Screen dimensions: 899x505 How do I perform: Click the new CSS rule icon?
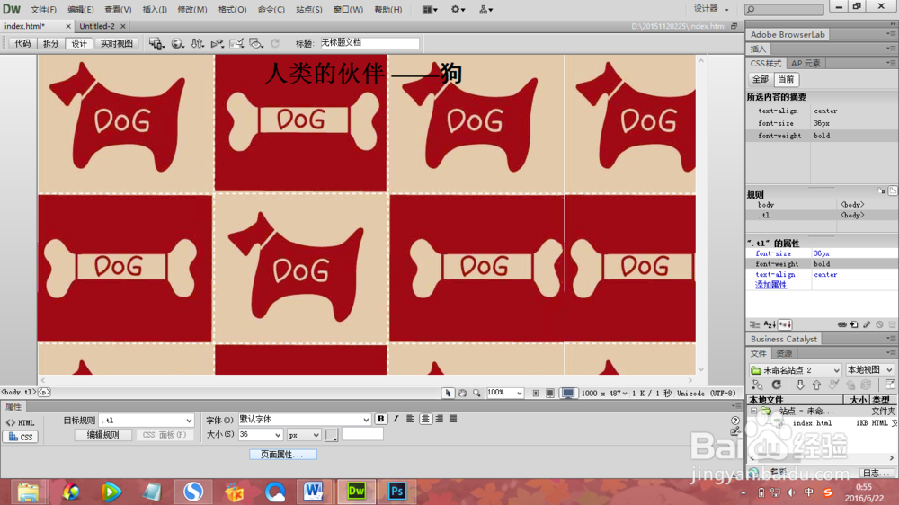854,324
